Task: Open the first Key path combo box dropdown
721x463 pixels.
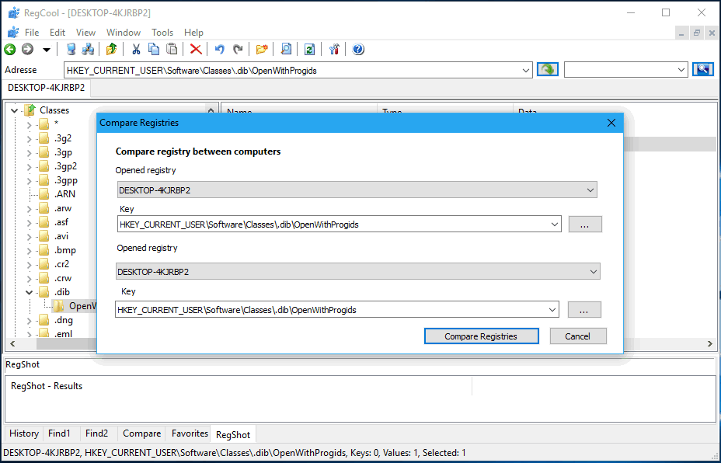Action: (555, 225)
